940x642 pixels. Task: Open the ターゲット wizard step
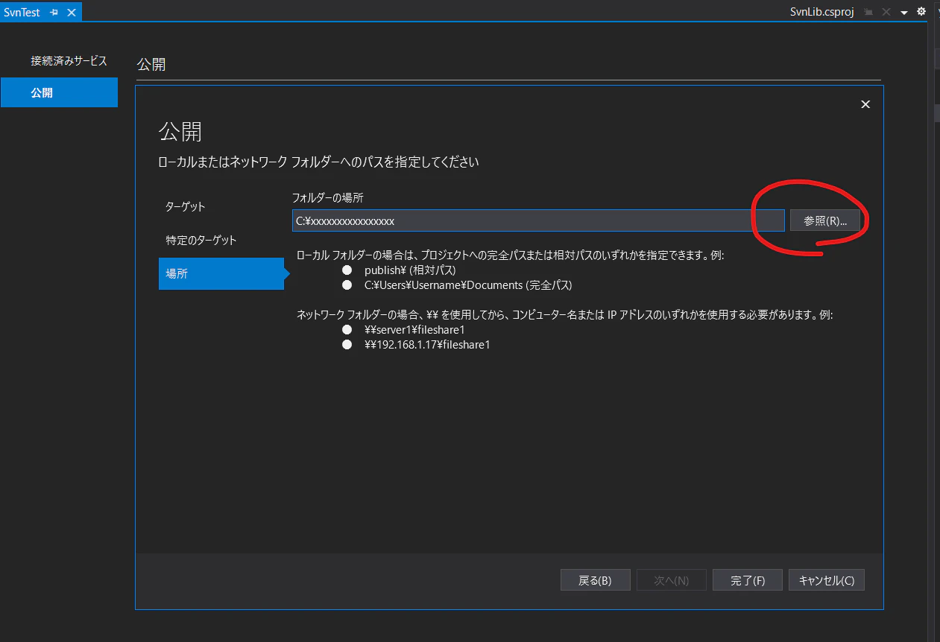click(x=184, y=206)
